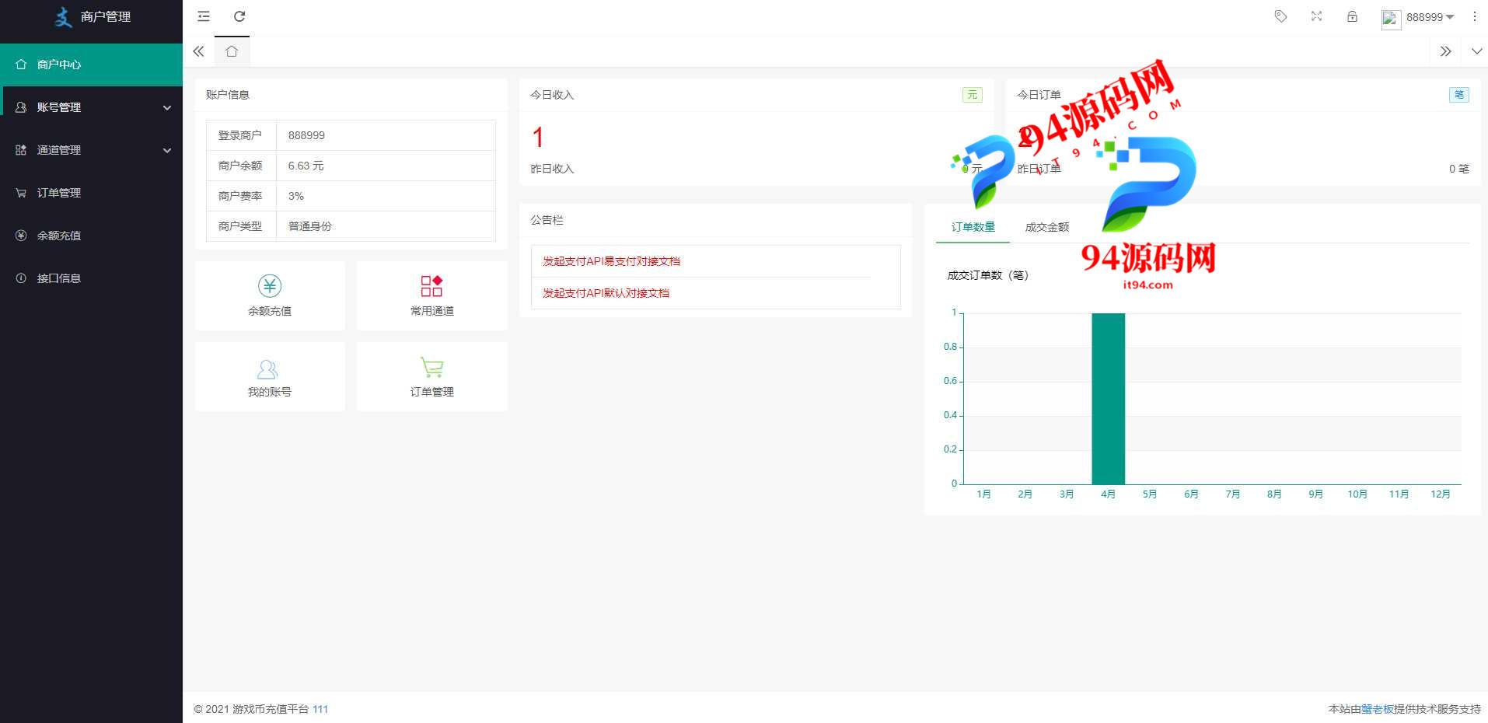Select the home tab icon
The width and height of the screenshot is (1488, 723).
point(232,51)
